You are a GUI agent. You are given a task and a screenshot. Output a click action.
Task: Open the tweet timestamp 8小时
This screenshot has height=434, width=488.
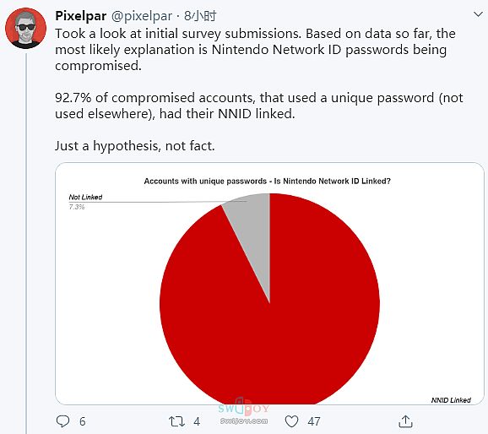[200, 16]
